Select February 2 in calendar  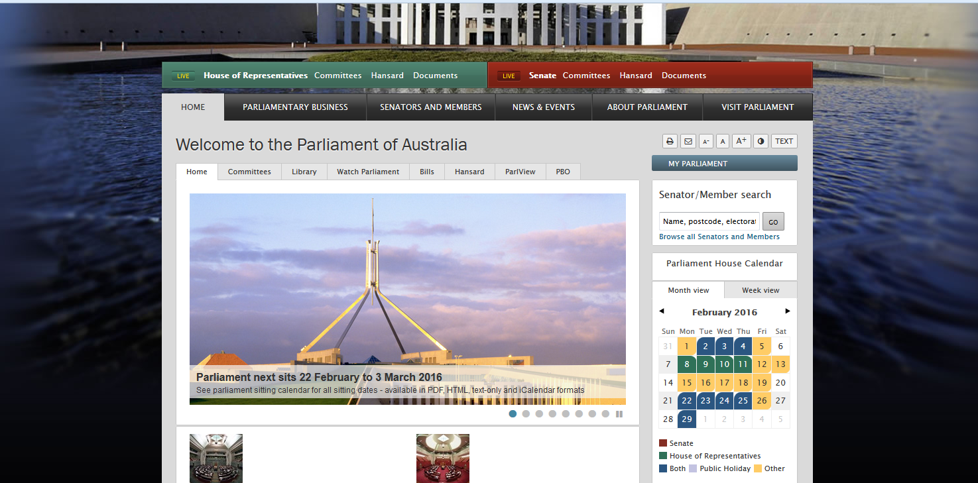pos(705,346)
